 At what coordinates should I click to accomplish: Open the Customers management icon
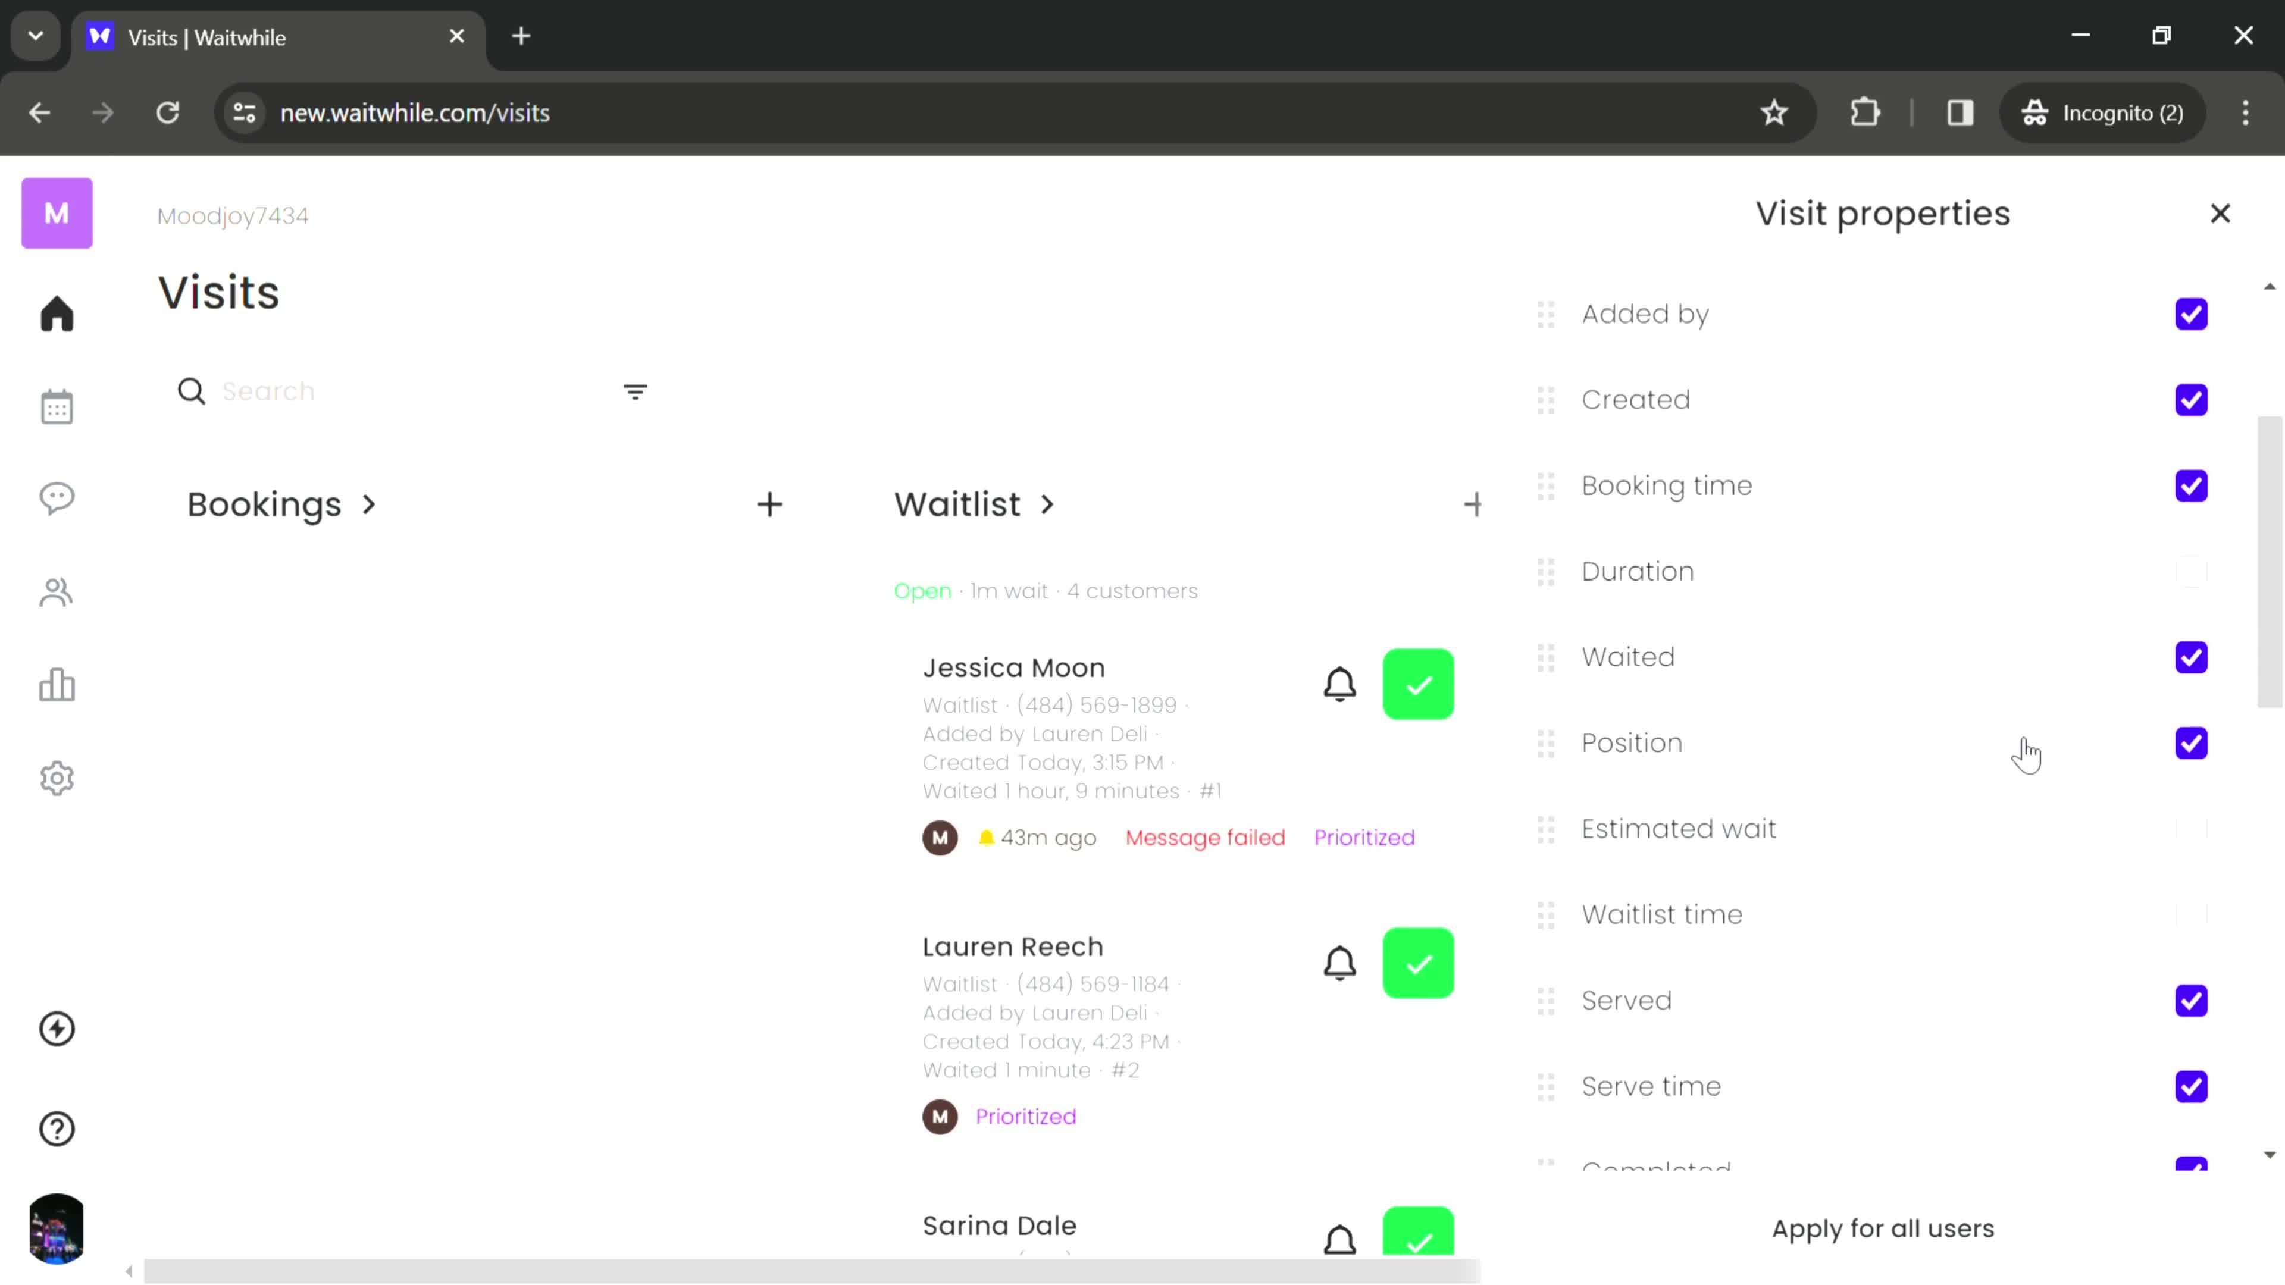tap(57, 593)
